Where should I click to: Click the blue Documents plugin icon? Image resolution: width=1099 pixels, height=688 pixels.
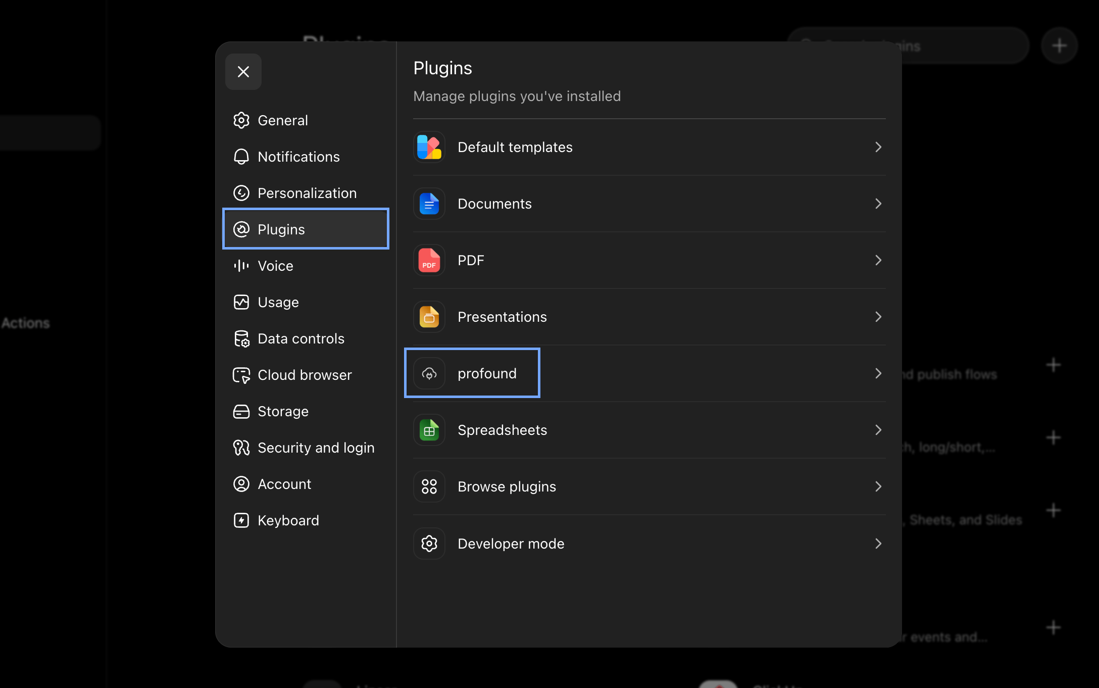click(429, 204)
